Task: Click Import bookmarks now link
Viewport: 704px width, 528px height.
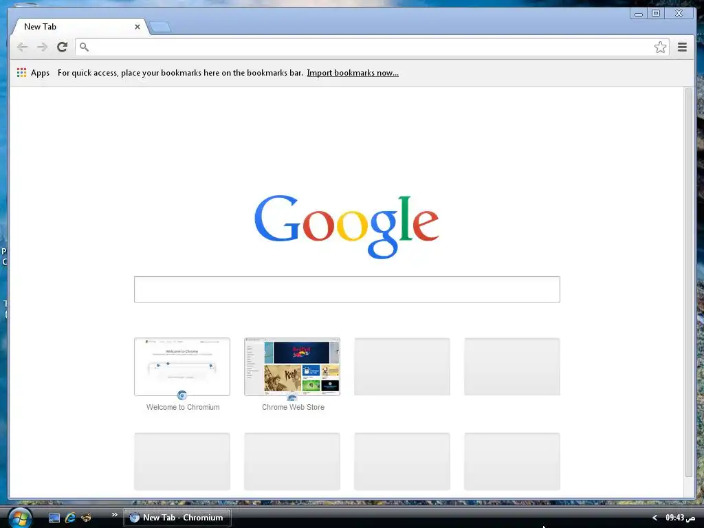Action: (x=353, y=73)
